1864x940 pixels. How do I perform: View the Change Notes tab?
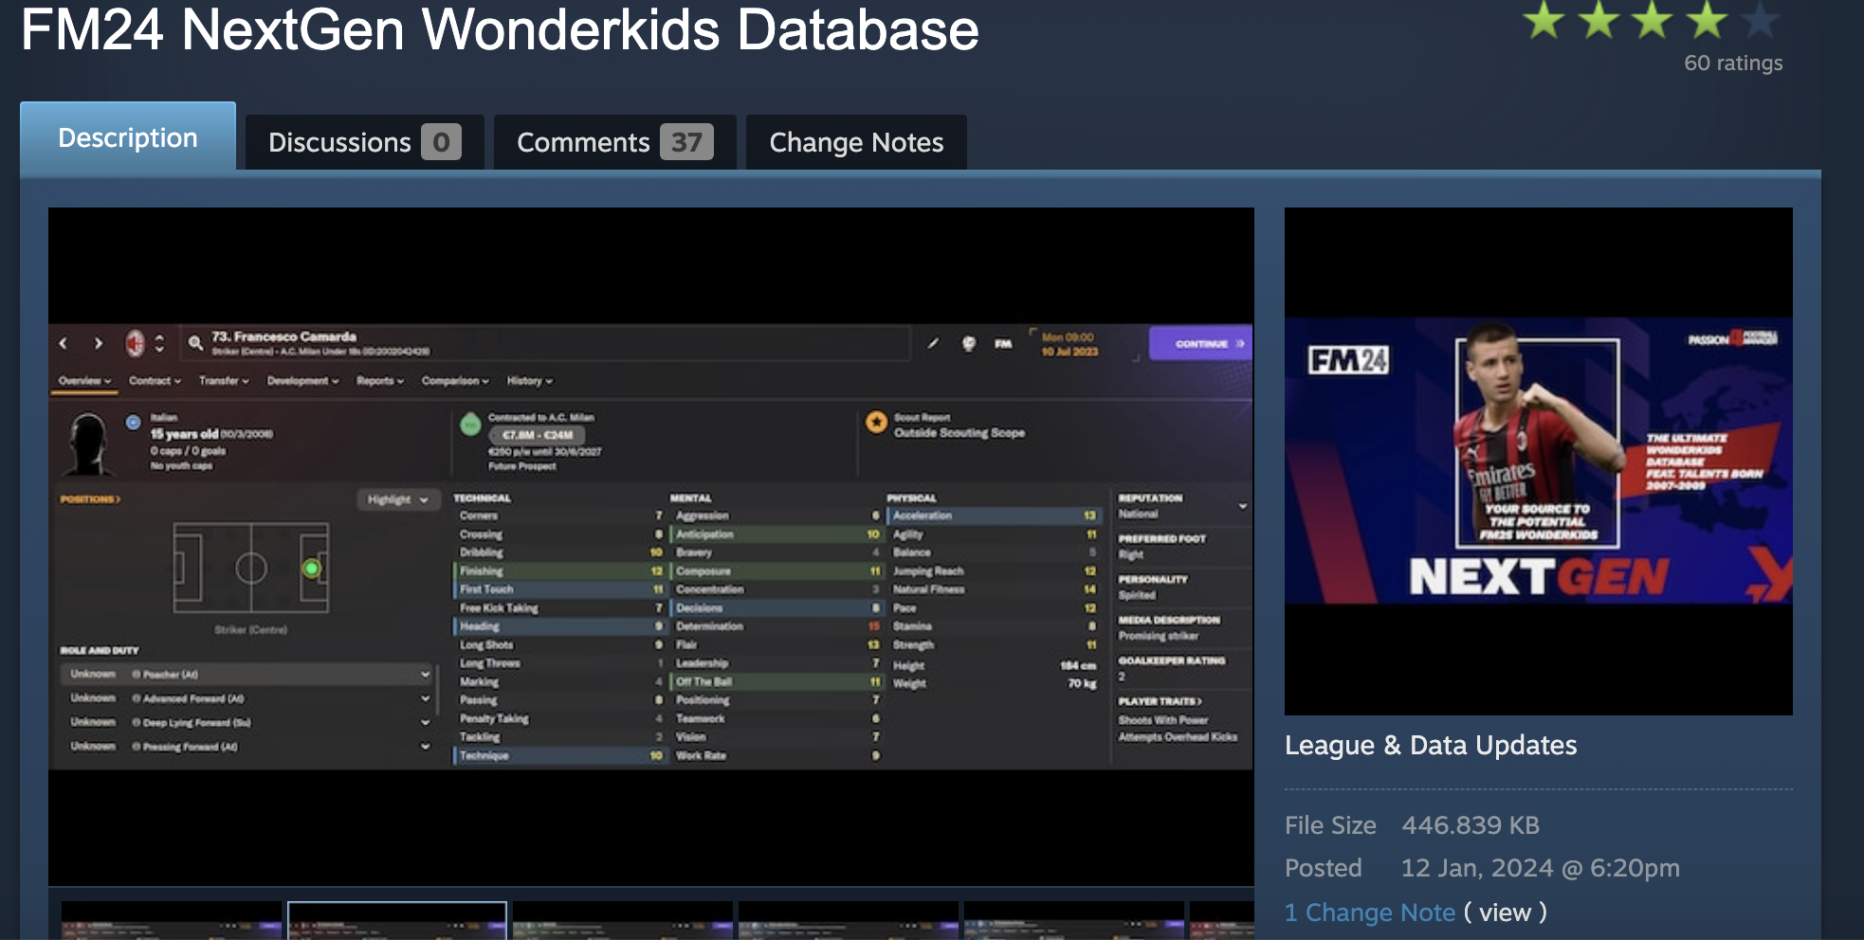click(856, 142)
